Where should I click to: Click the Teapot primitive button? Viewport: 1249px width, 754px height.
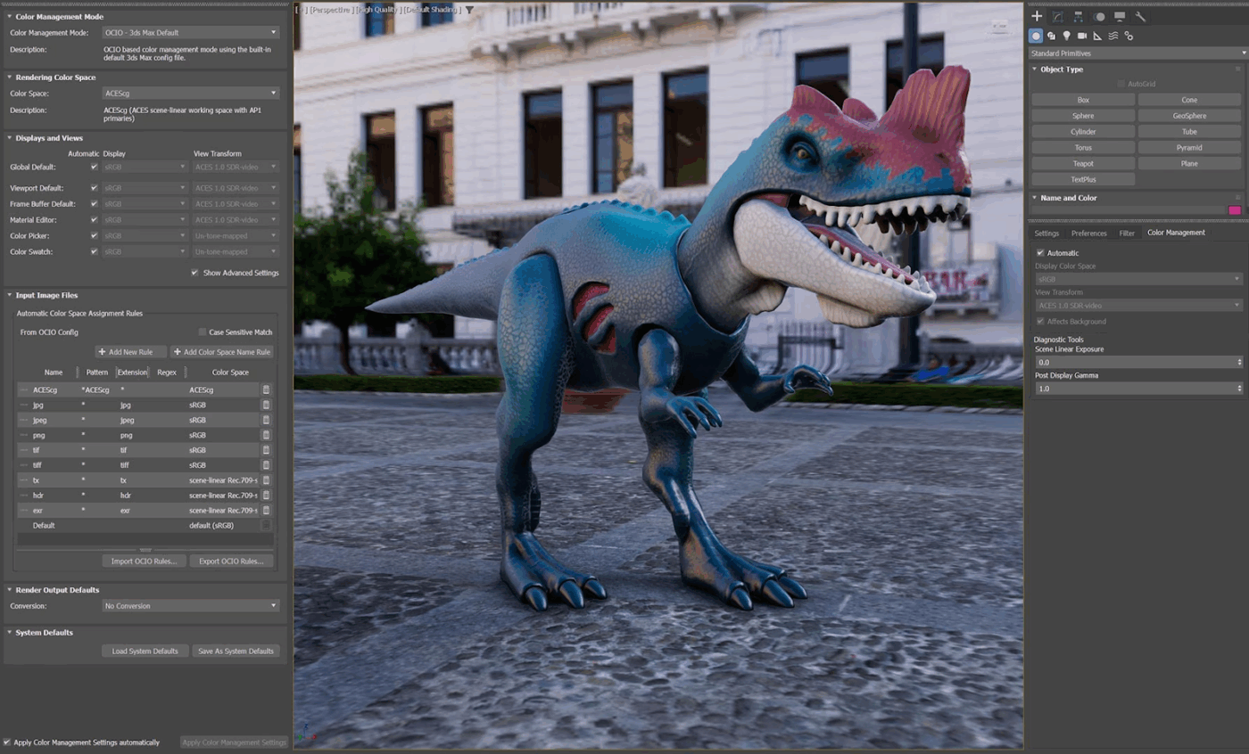(1082, 163)
